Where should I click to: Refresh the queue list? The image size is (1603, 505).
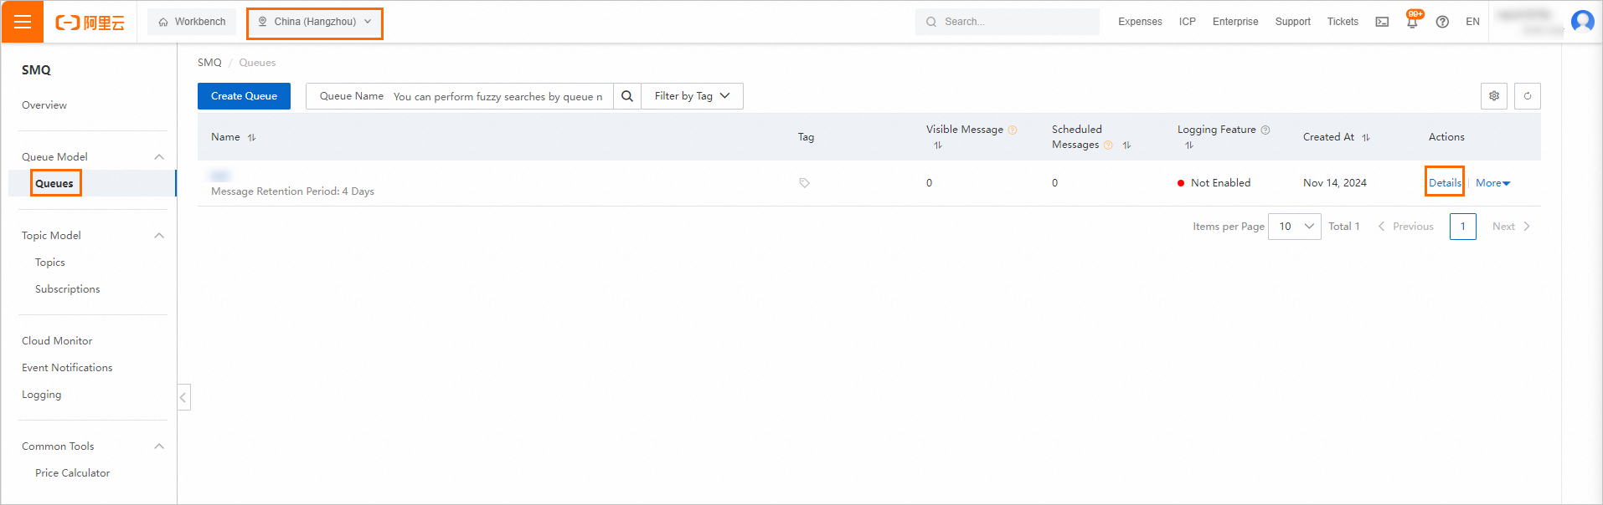1528,96
